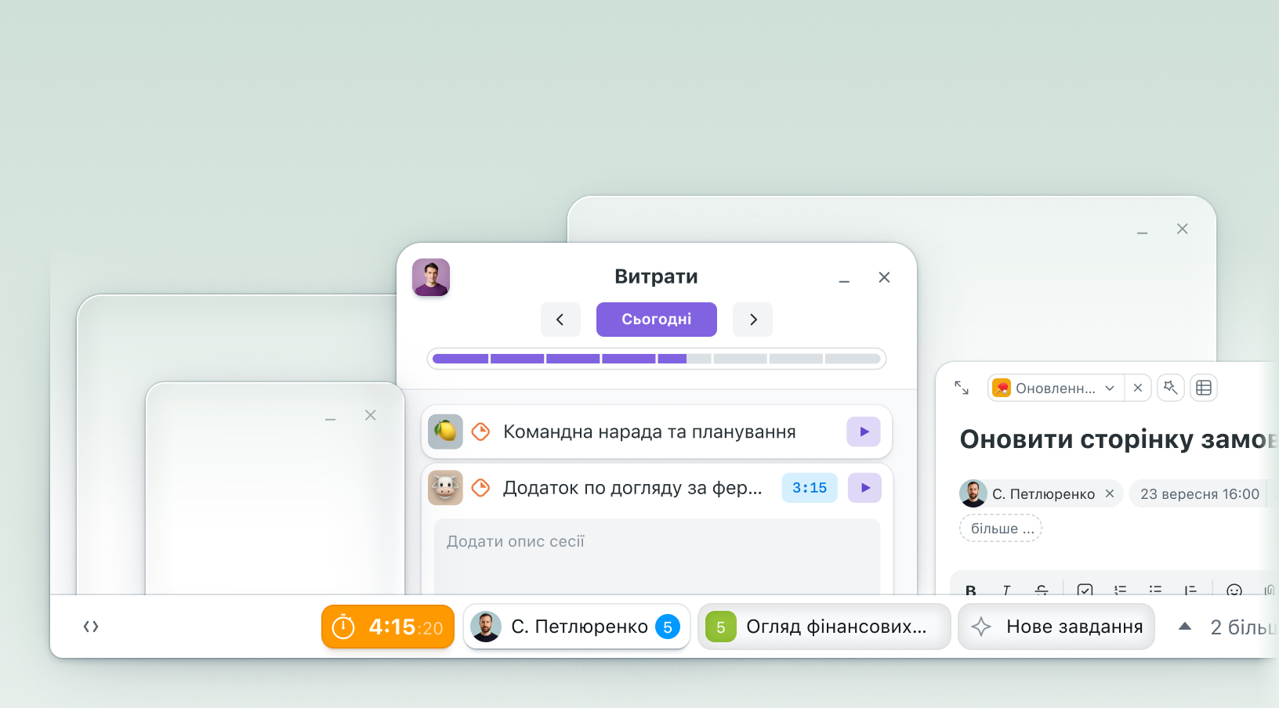This screenshot has height=708, width=1279.
Task: Expand the 'більше ...' fields chip
Action: click(1001, 529)
